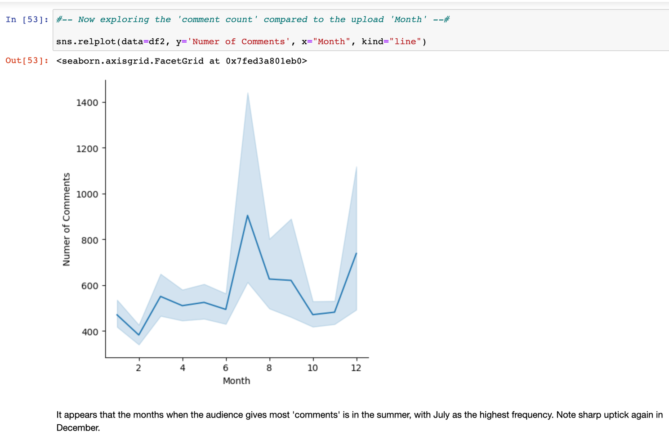Click the 1000 tick label on the y-axis

coord(87,194)
